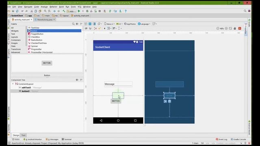Open the API 23 version dropdown
The height and width of the screenshot is (146, 260).
pyautogui.click(x=119, y=24)
